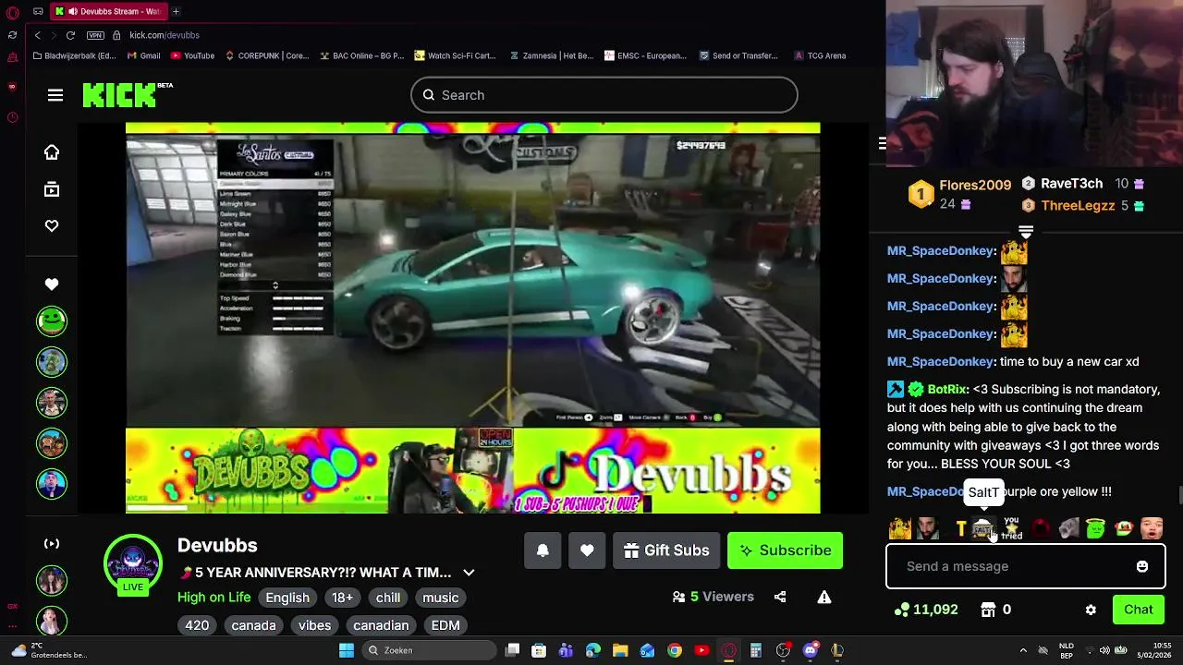
Task: Toggle channel notifications bell
Action: [x=543, y=550]
